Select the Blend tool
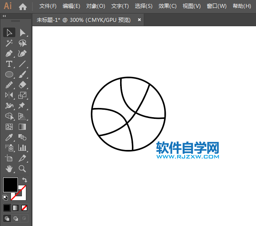Viewport: 256px width, 226px height. pyautogui.click(x=22, y=137)
